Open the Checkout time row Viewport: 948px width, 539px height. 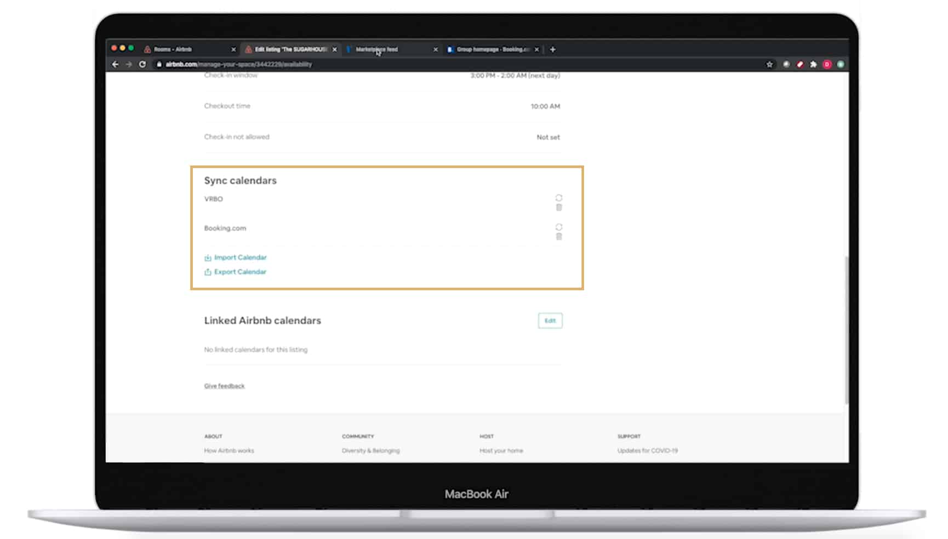pyautogui.click(x=382, y=106)
